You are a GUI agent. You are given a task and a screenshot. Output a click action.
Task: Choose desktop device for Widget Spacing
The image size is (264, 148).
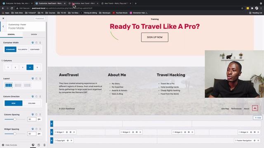(33, 129)
